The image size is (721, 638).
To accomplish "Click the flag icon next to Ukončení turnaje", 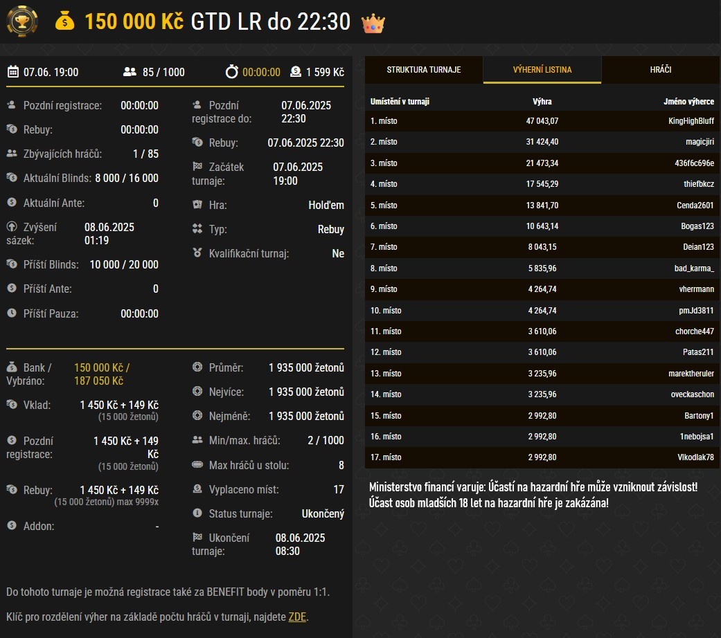I will click(197, 538).
